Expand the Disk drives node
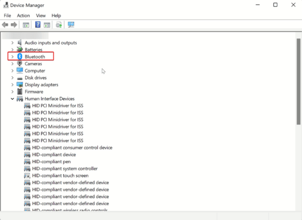The width and height of the screenshot is (302, 220). pyautogui.click(x=12, y=77)
